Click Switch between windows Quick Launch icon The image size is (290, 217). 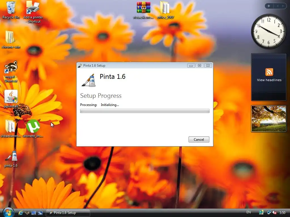pyautogui.click(x=40, y=213)
